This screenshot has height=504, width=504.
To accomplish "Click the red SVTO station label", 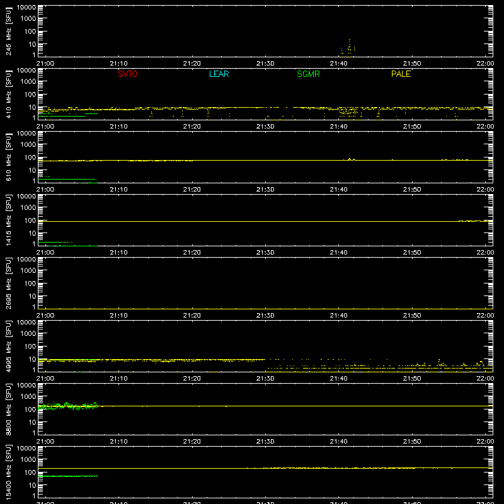I will pos(128,74).
